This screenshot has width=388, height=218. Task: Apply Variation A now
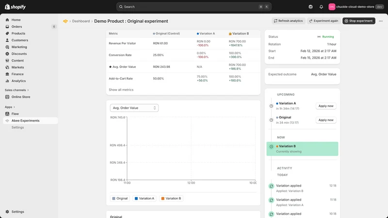[325, 106]
